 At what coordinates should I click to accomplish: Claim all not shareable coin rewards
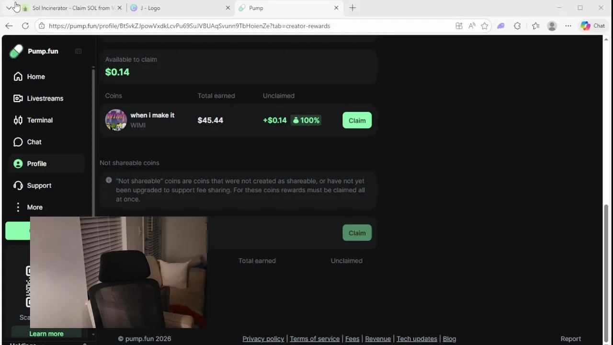pos(357,233)
